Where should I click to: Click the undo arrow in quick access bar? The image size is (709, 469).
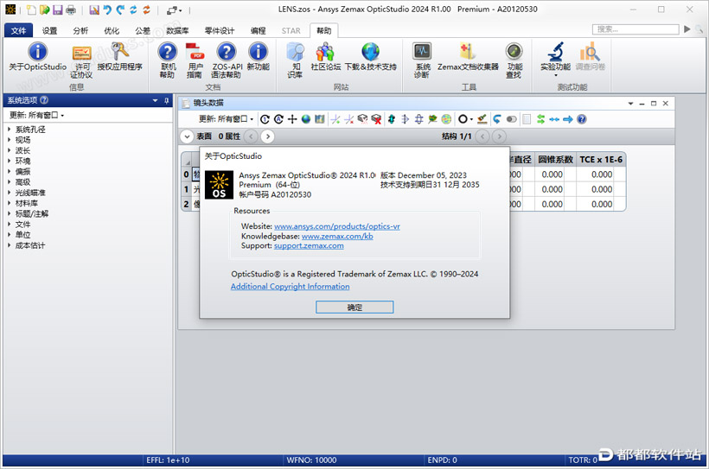pos(107,10)
